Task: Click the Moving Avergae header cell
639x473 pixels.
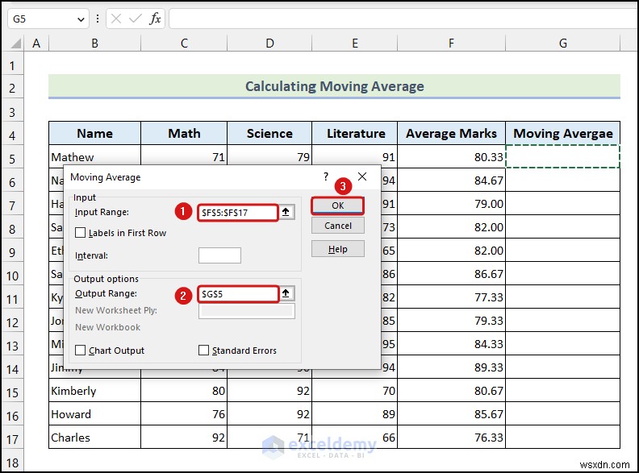Action: [x=563, y=133]
